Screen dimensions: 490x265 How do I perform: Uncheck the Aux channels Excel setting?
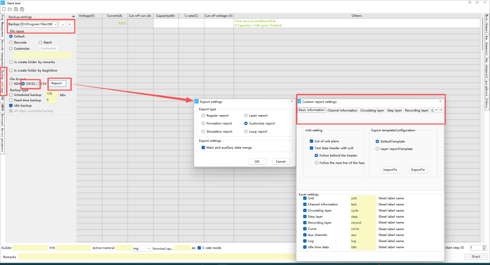tap(305, 235)
